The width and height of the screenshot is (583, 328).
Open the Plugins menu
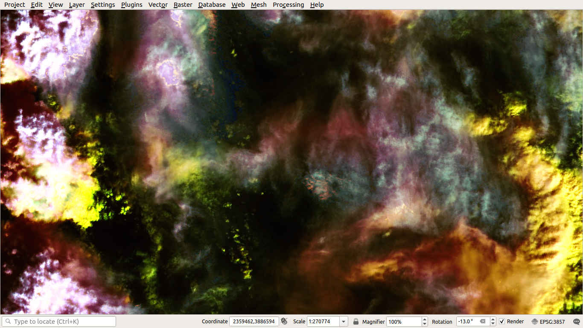point(131,5)
